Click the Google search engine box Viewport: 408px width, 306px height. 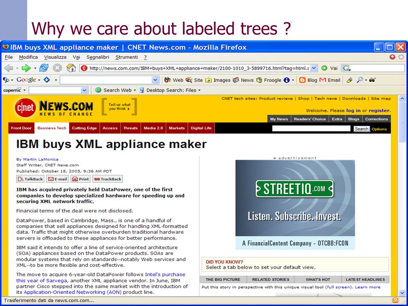373,68
